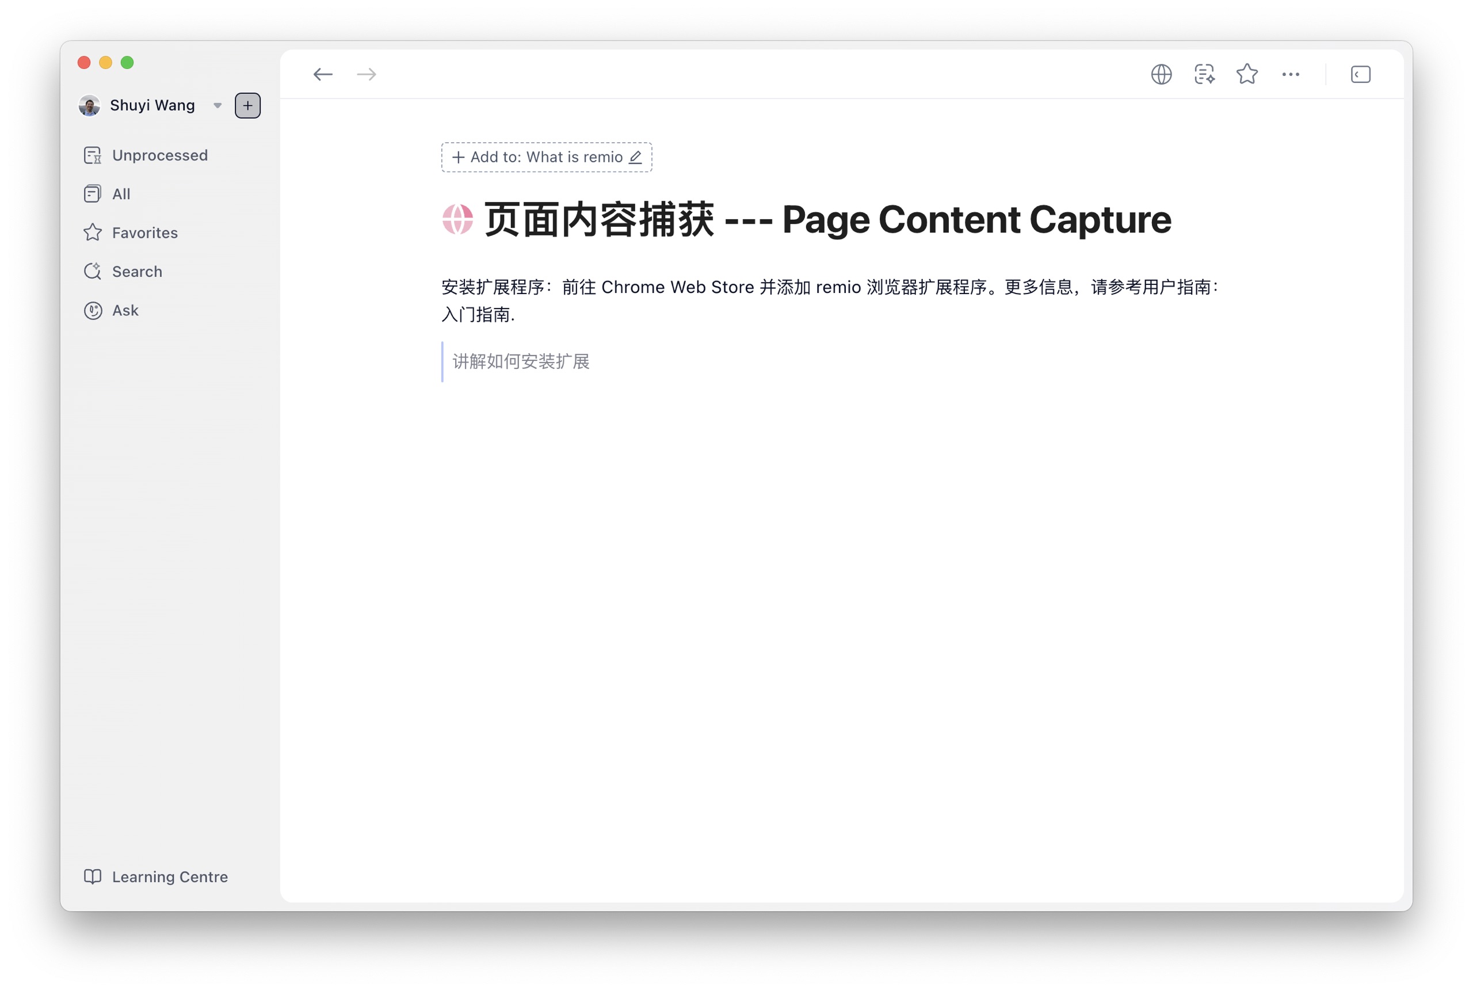This screenshot has width=1473, height=991.
Task: Open the three-dot more options menu
Action: coord(1291,75)
